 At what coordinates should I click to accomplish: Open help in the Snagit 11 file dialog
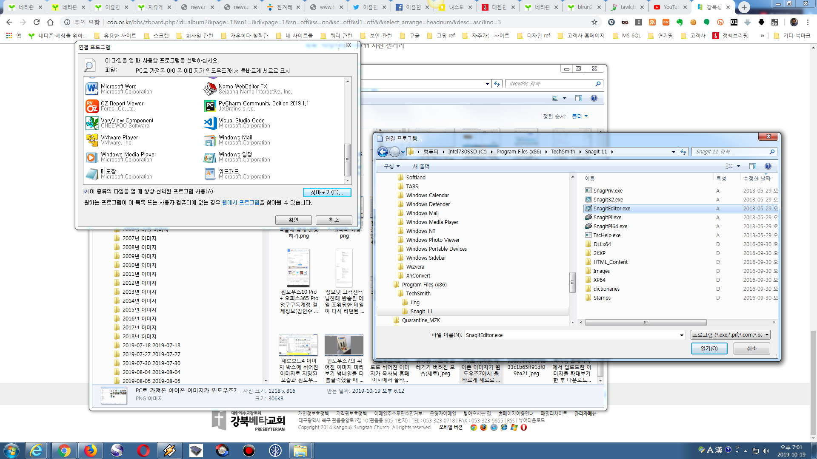768,166
